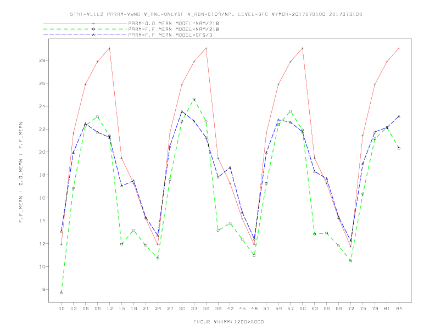Click the plus marker on red legend line

click(93, 23)
